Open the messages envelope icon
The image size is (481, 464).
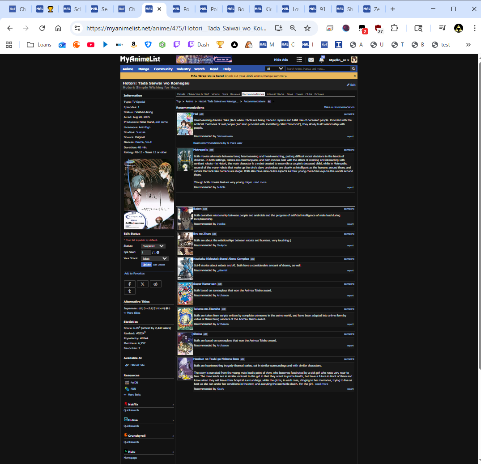point(311,60)
